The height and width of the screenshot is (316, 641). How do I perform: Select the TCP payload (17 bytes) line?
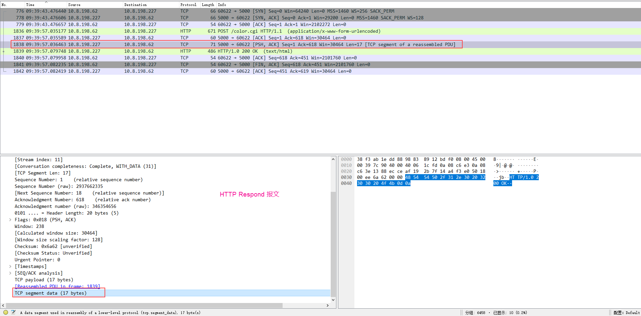tap(44, 280)
